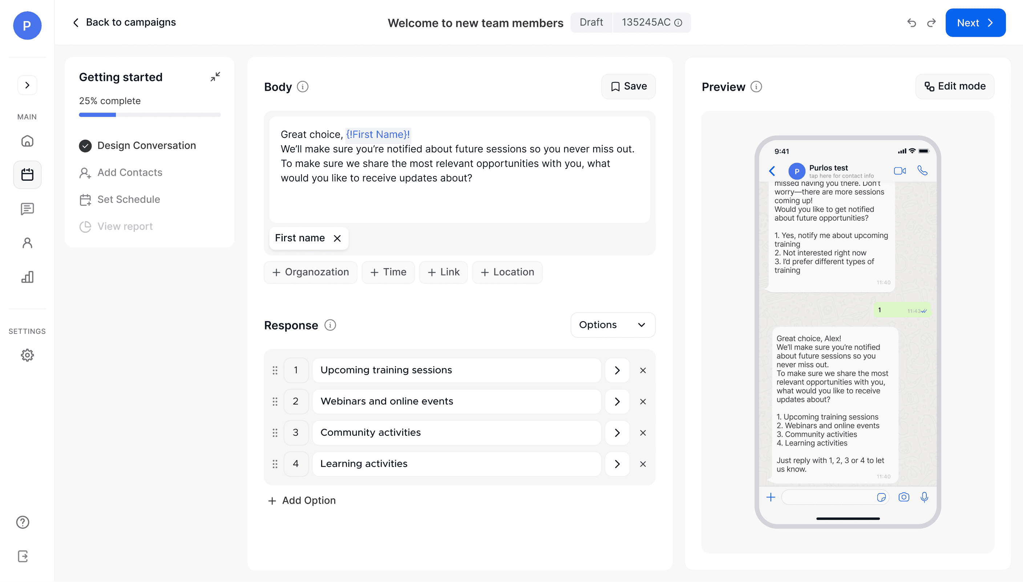
Task: Edit the Upcoming training sessions option field
Action: (457, 370)
